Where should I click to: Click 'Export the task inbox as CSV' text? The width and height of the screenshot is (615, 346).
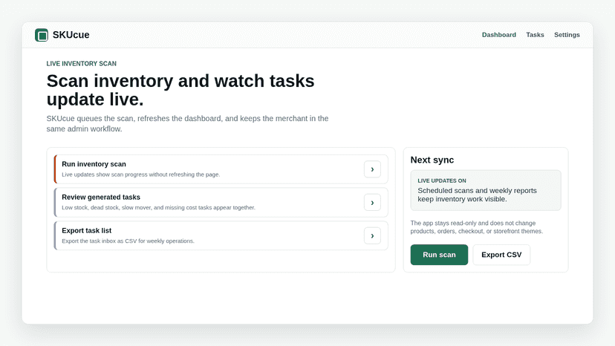tap(128, 241)
